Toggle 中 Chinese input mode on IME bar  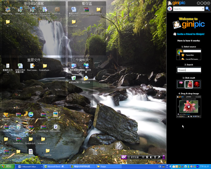tap(143, 157)
